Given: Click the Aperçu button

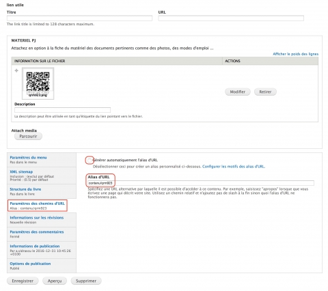Looking at the screenshot, I should coord(55,281).
